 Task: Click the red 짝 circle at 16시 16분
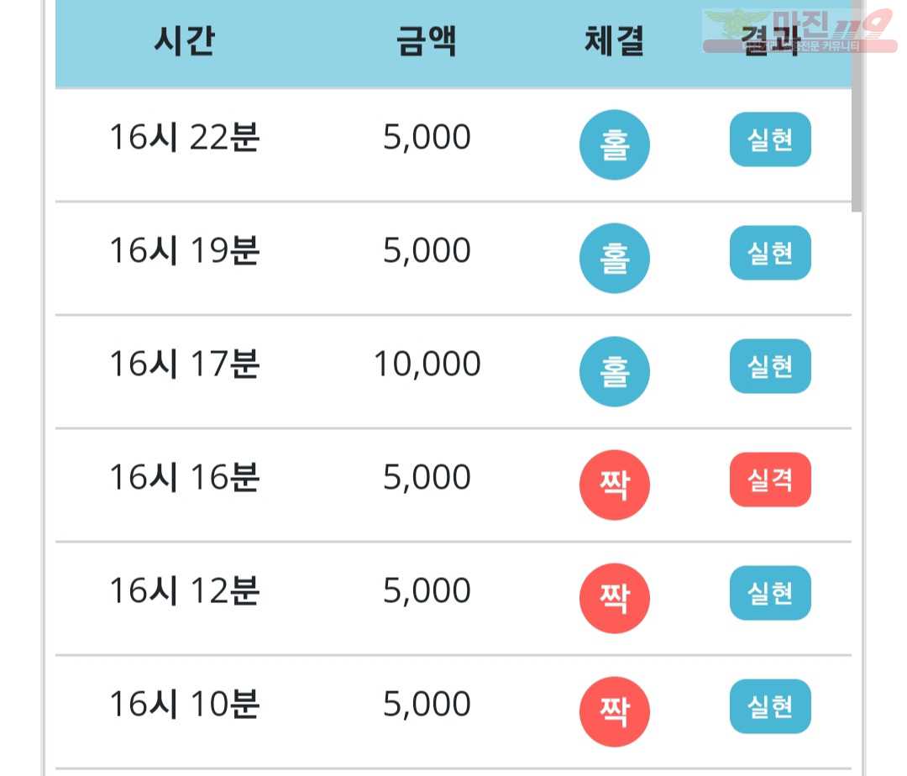pyautogui.click(x=614, y=485)
